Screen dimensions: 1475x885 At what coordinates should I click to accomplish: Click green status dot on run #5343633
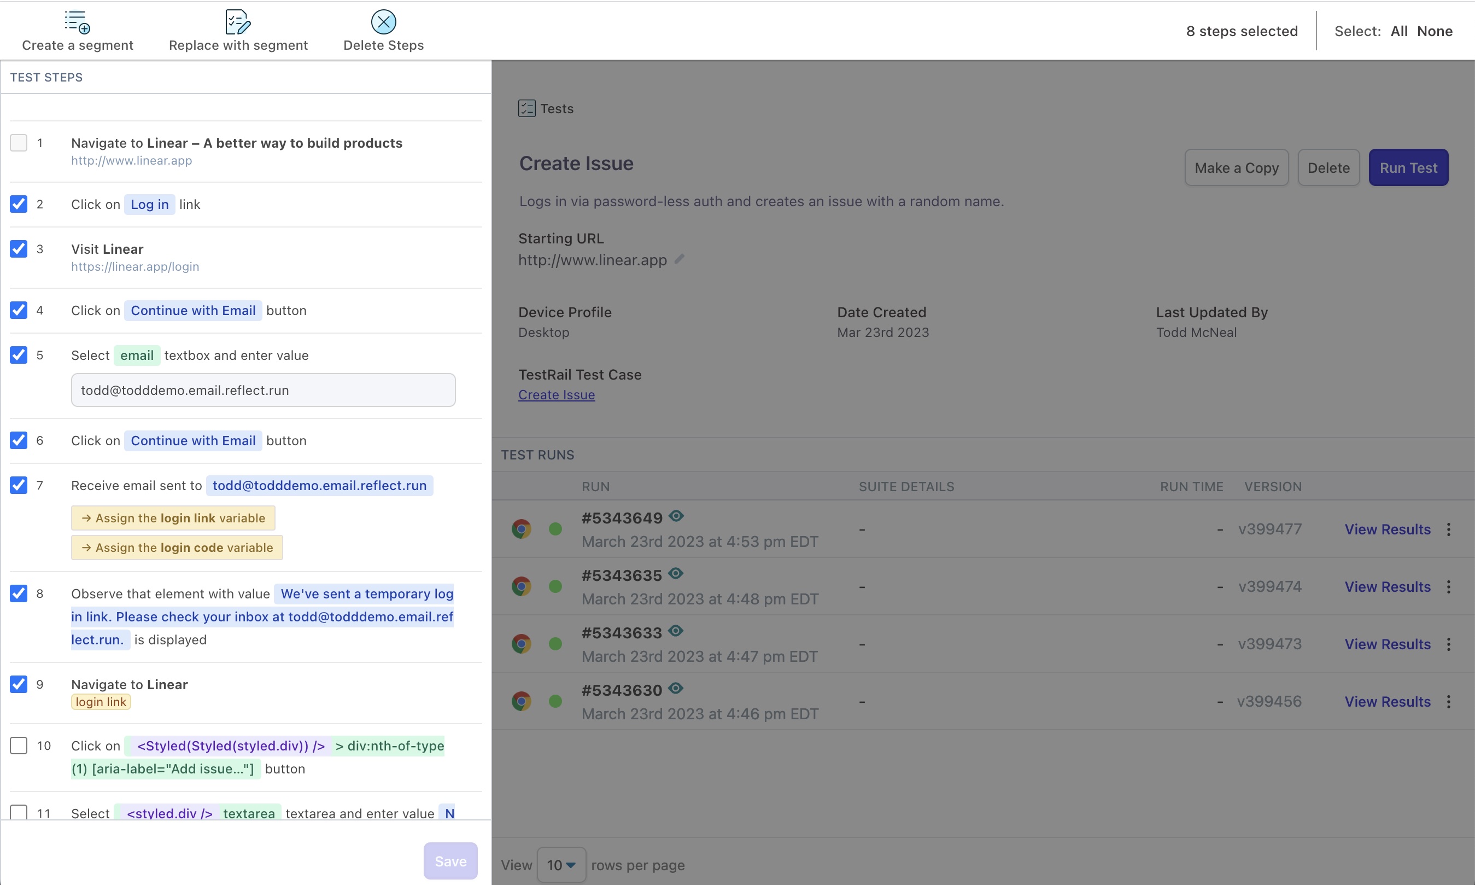click(555, 644)
